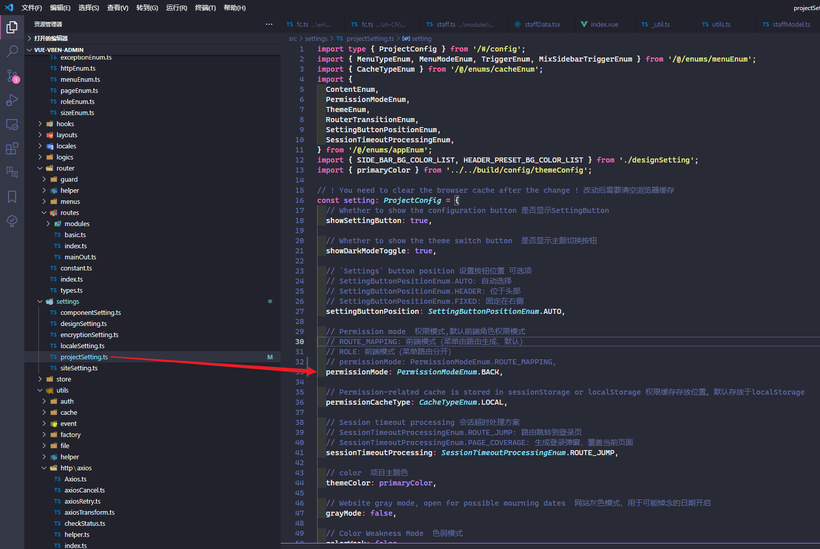The height and width of the screenshot is (549, 820).
Task: Open the 选择(S) menu
Action: coord(89,8)
